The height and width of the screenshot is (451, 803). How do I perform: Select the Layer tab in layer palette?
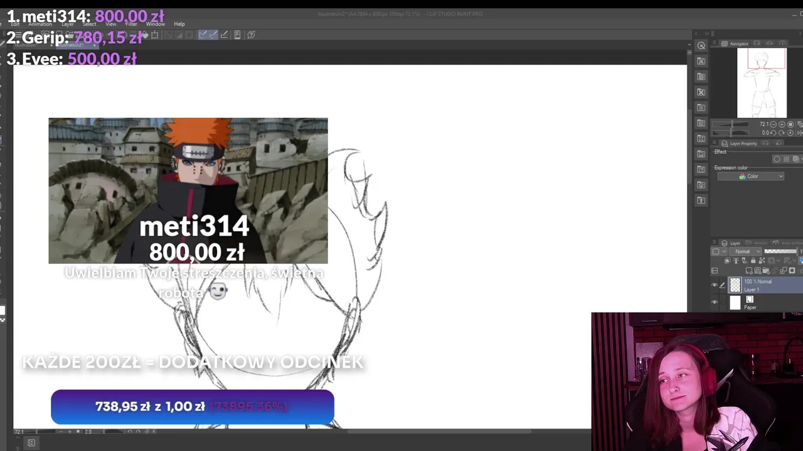pyautogui.click(x=730, y=242)
